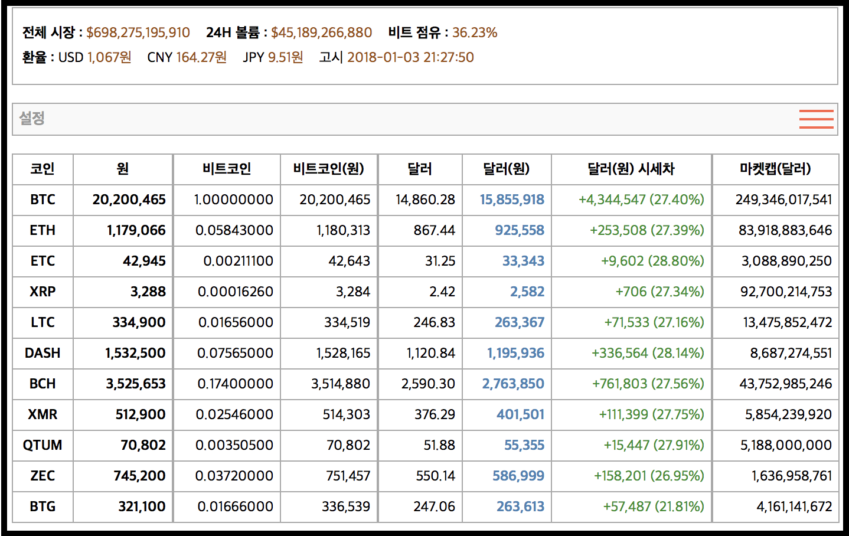Select the ETH coin row label
The width and height of the screenshot is (849, 536).
(43, 231)
